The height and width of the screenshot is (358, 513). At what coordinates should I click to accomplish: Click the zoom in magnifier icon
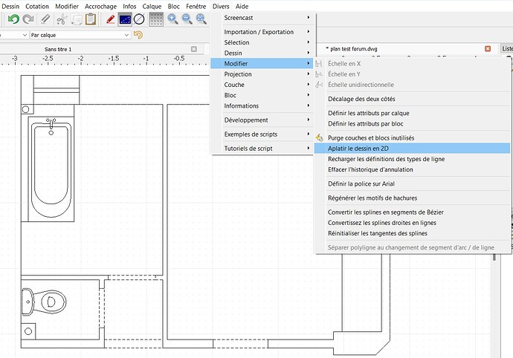click(x=172, y=19)
